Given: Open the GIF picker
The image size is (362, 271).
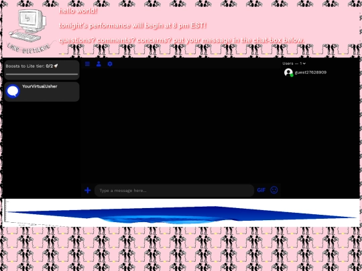Looking at the screenshot, I should [261, 190].
